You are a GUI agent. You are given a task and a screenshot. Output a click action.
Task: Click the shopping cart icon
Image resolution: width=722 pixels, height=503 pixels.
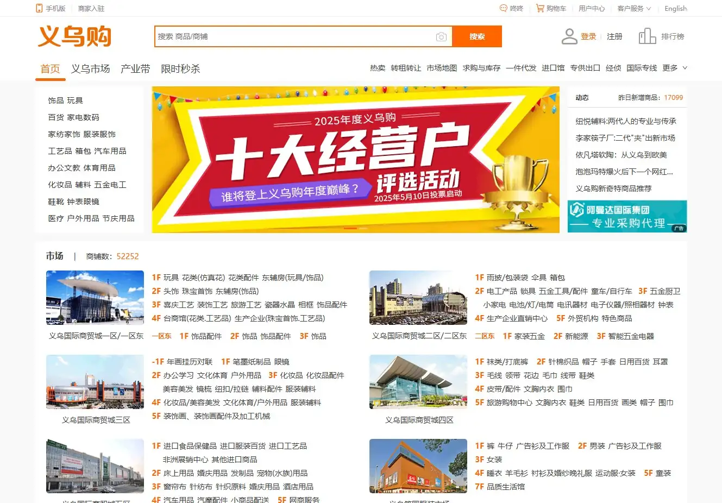(539, 8)
